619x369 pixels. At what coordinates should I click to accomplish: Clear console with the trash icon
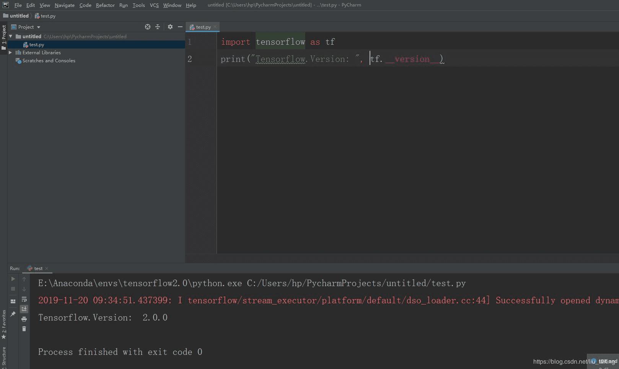click(24, 329)
